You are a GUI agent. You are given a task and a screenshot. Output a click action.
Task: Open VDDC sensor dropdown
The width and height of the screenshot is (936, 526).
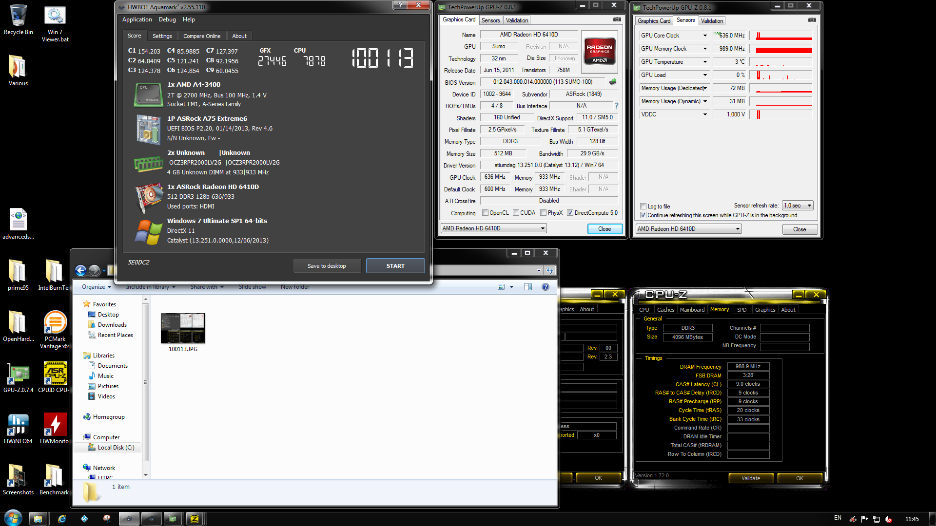pos(705,114)
